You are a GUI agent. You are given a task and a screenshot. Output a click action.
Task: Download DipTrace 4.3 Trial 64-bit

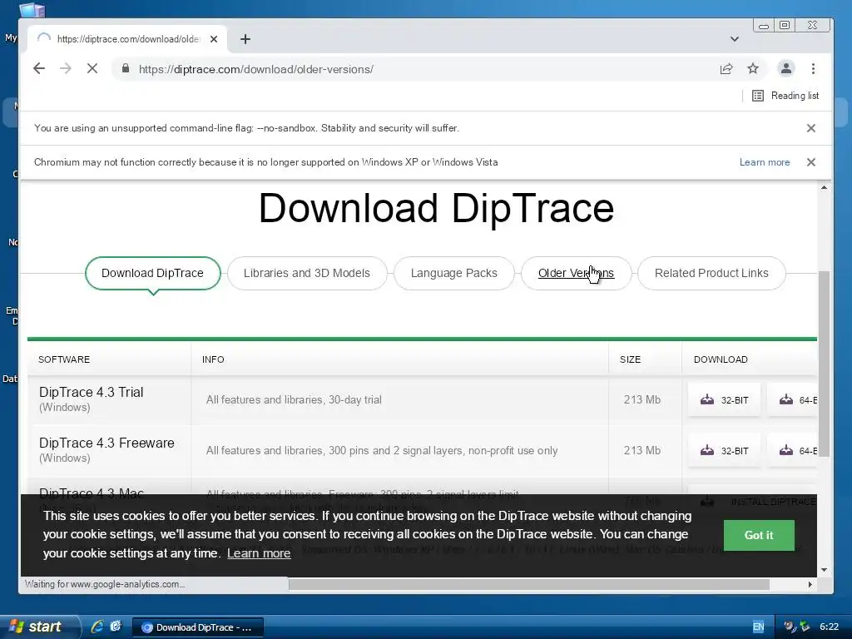792,400
